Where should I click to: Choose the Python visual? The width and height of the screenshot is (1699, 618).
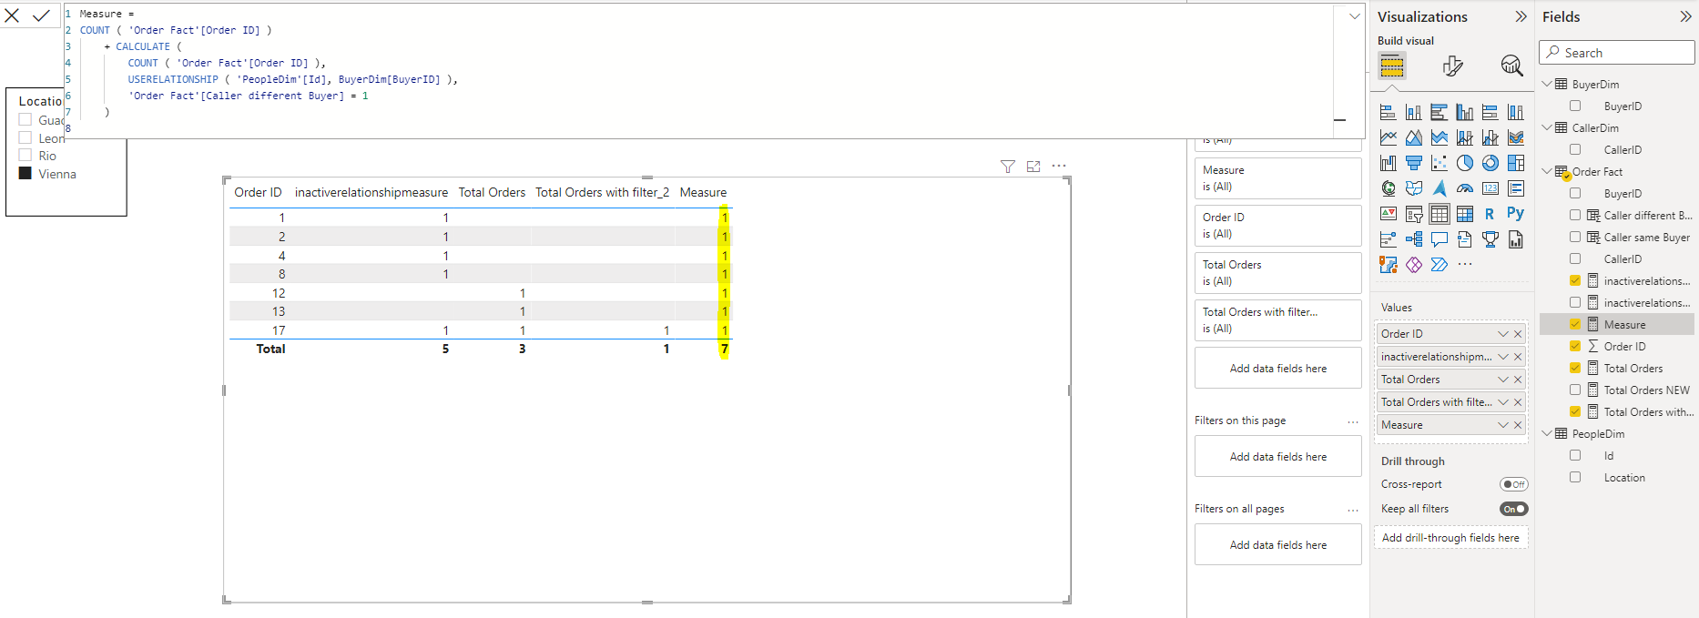click(x=1515, y=213)
